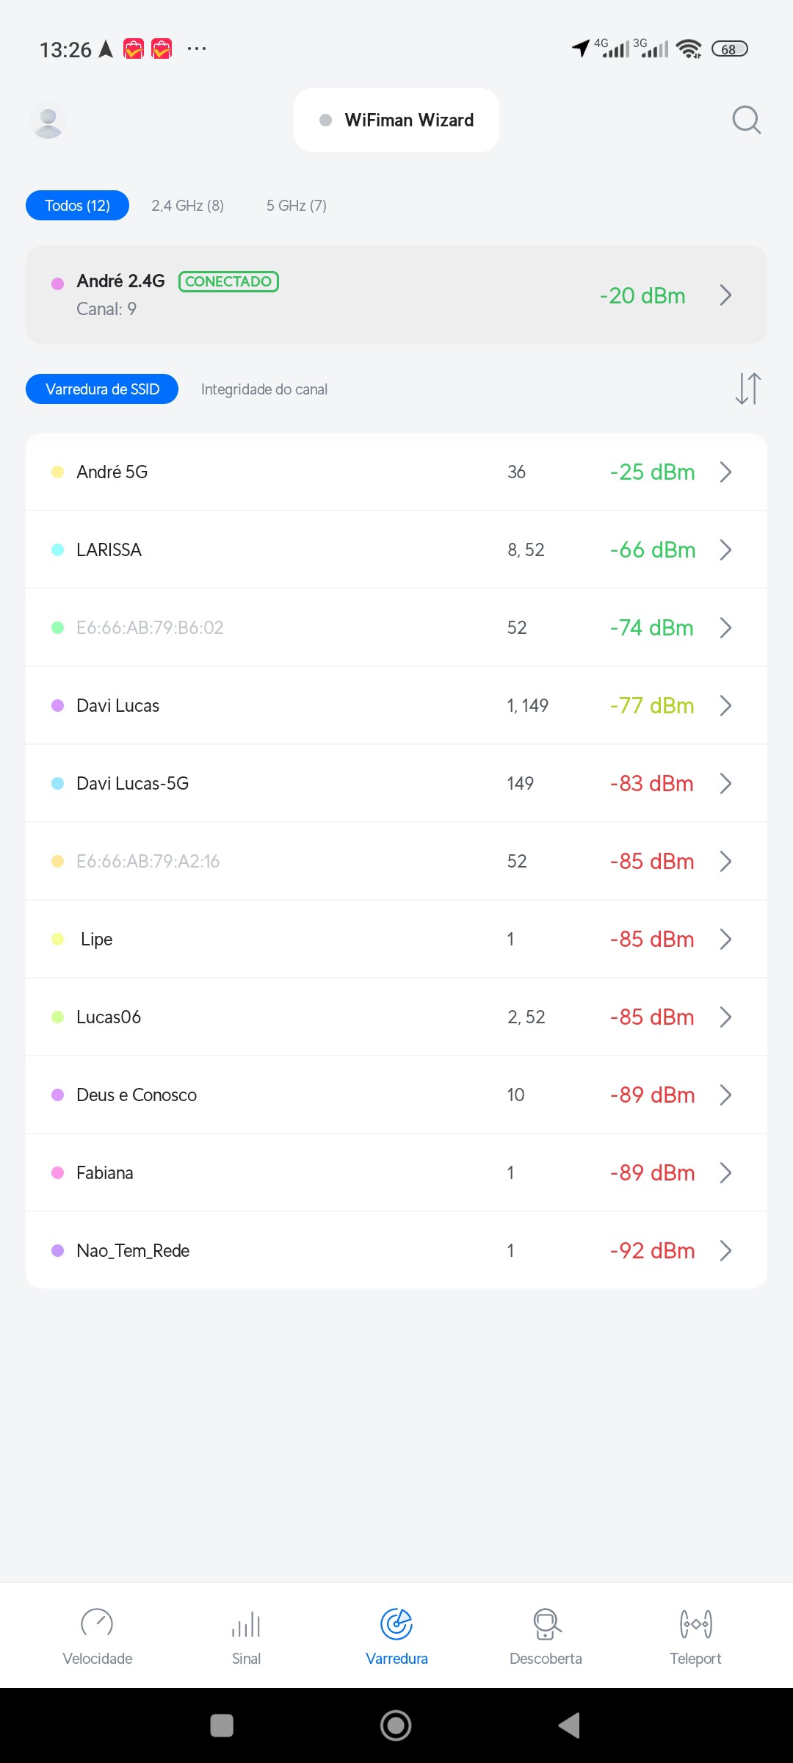Open the user profile avatar

click(x=48, y=120)
